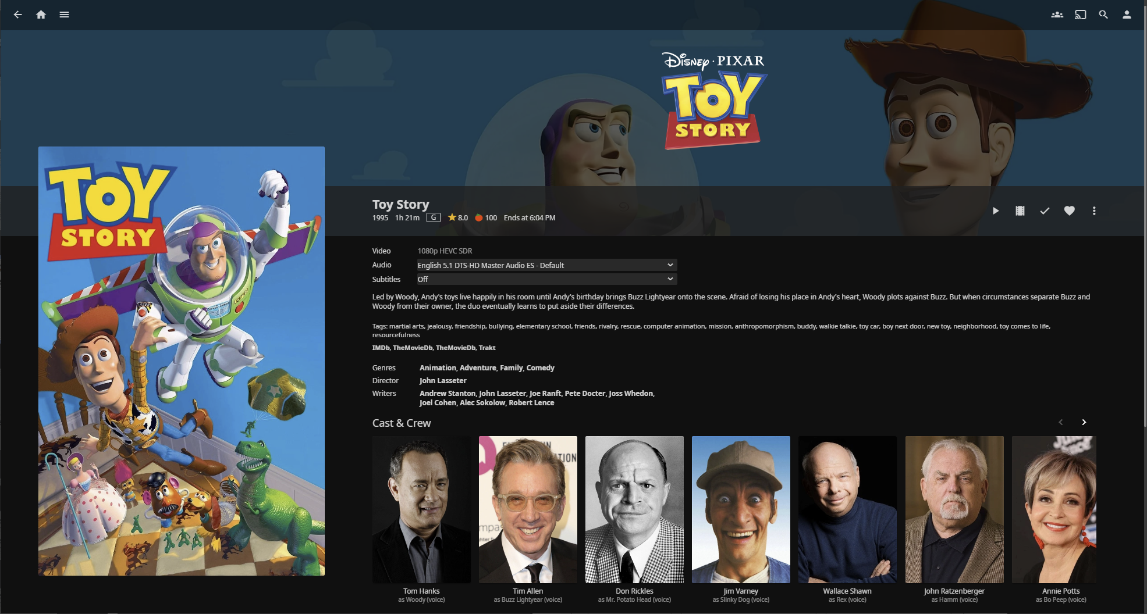
Task: Open the Trakt external link
Action: click(487, 348)
